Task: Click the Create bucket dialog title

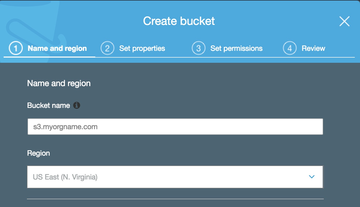Action: [179, 21]
